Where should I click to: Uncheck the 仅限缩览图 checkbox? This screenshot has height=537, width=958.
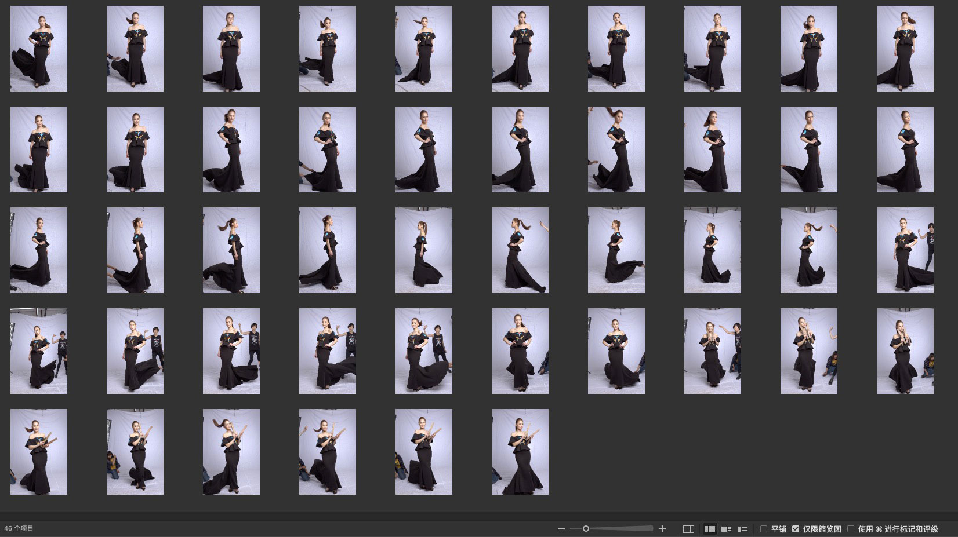[x=796, y=529]
